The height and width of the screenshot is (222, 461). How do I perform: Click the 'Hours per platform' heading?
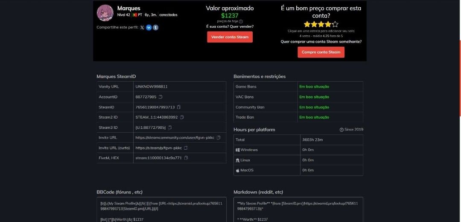(254, 129)
